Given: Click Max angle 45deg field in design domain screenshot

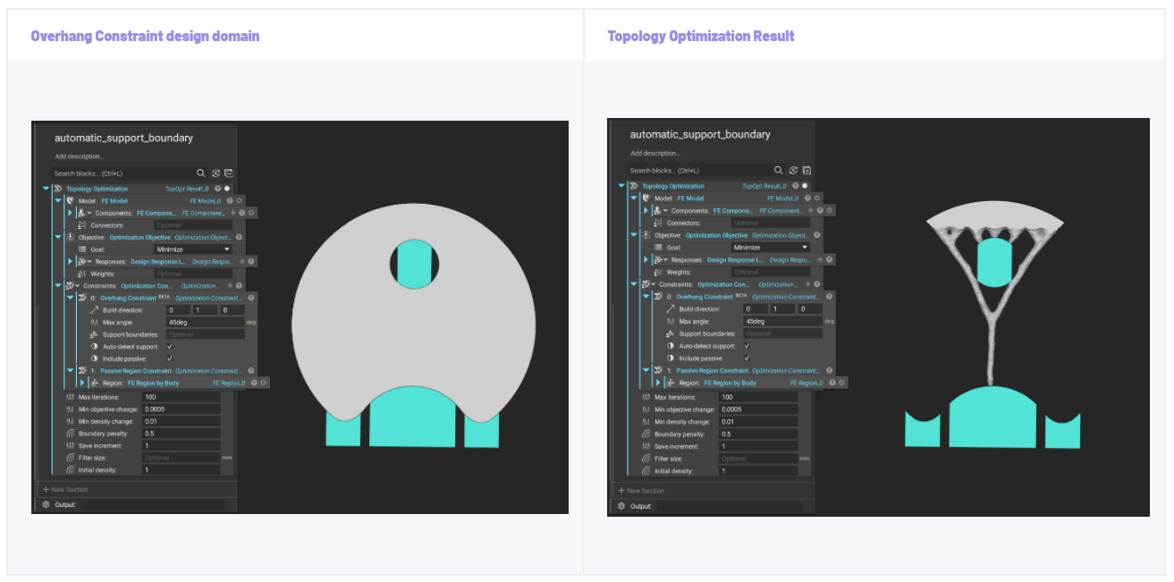Looking at the screenshot, I should tap(206, 321).
